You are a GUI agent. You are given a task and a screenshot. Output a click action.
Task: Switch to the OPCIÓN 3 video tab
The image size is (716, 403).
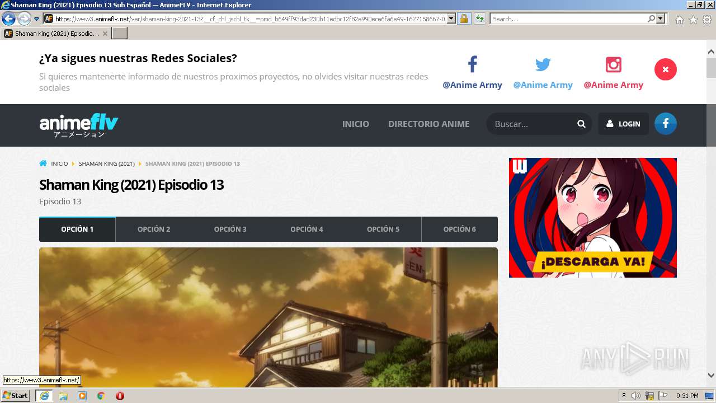point(230,229)
